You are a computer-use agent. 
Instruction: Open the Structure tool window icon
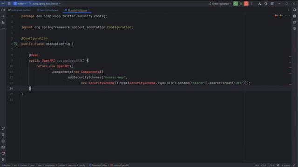[3, 22]
